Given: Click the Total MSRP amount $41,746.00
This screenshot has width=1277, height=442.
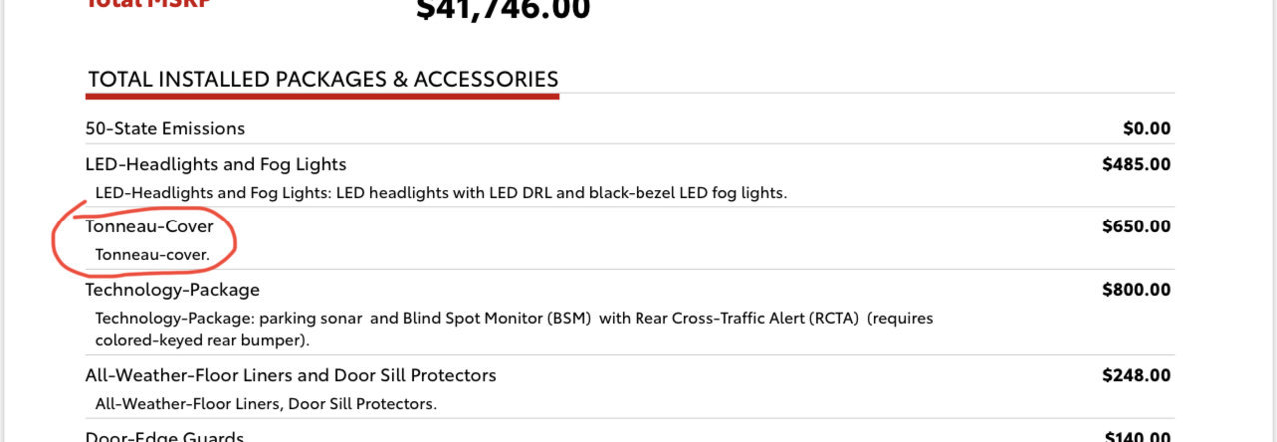Looking at the screenshot, I should pos(503,10).
